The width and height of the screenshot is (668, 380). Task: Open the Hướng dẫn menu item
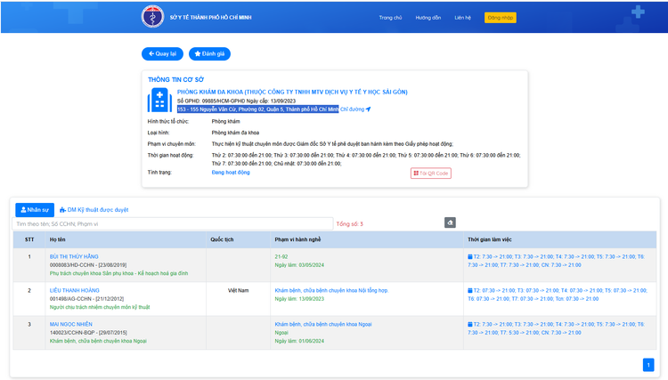coord(428,17)
